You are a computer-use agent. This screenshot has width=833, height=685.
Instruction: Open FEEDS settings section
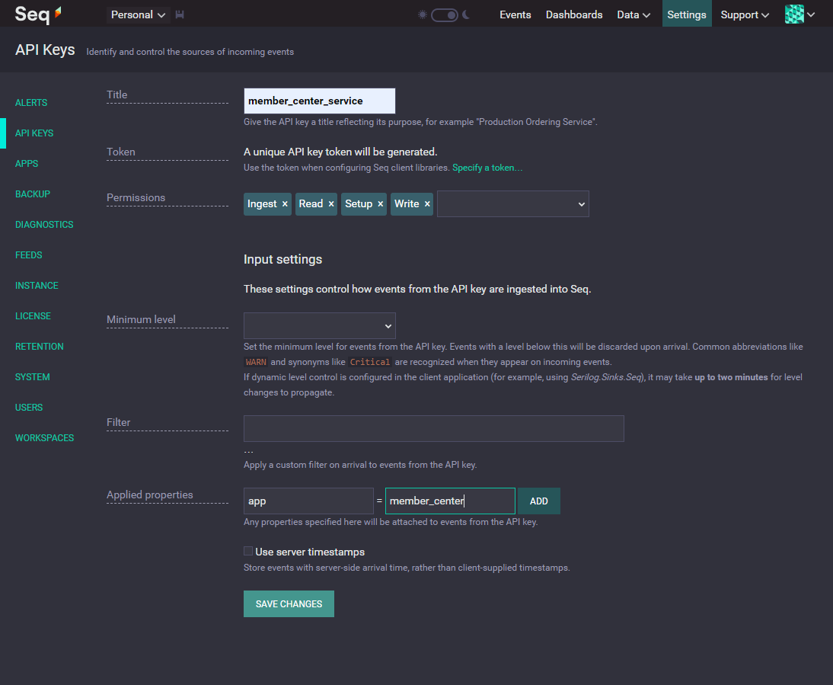point(29,255)
